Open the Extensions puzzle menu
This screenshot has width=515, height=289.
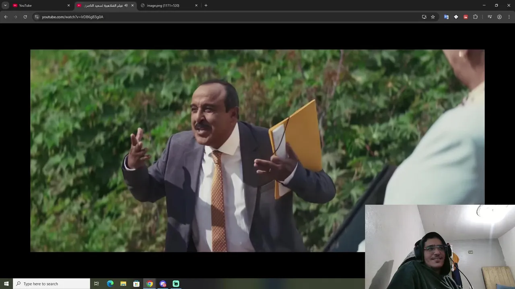click(x=475, y=17)
